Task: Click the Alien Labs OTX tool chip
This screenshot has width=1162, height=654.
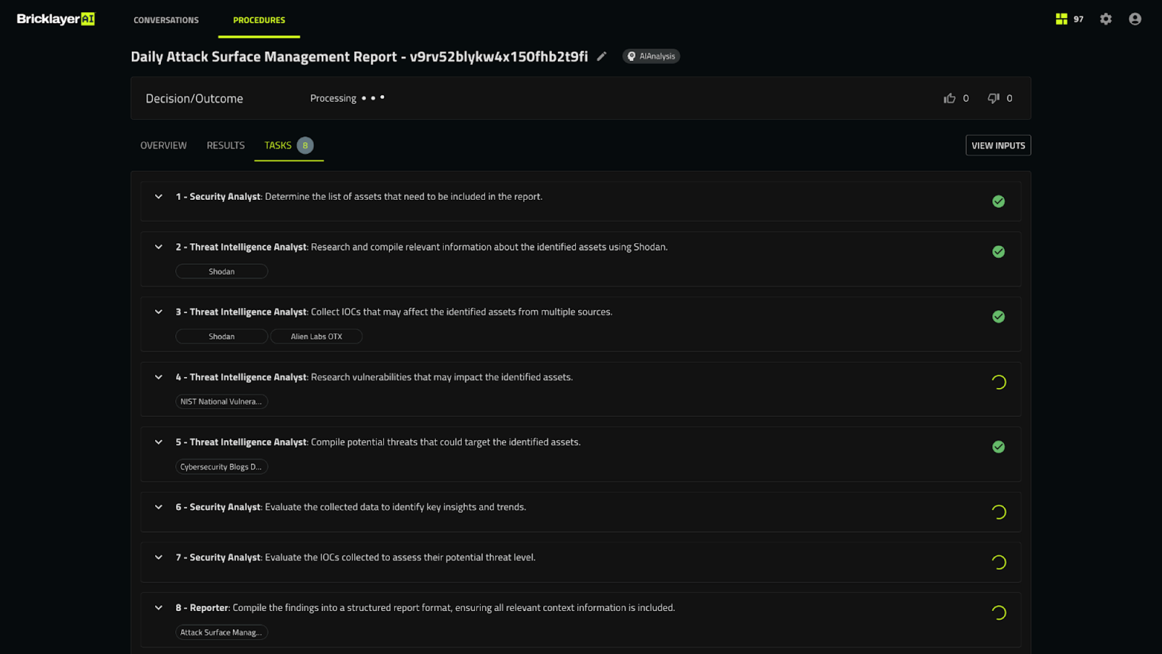Action: coord(316,337)
